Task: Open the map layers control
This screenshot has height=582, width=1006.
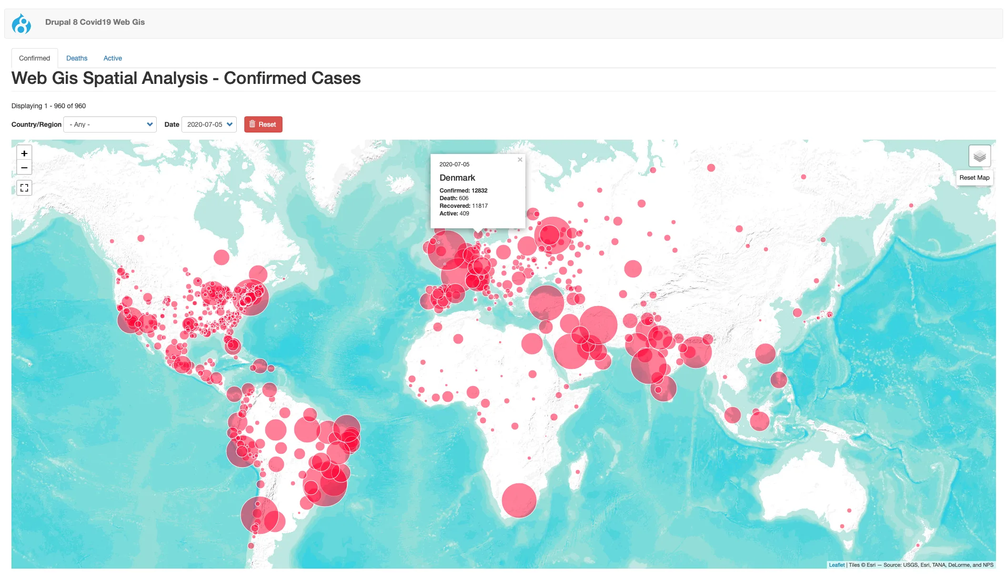Action: [x=980, y=156]
